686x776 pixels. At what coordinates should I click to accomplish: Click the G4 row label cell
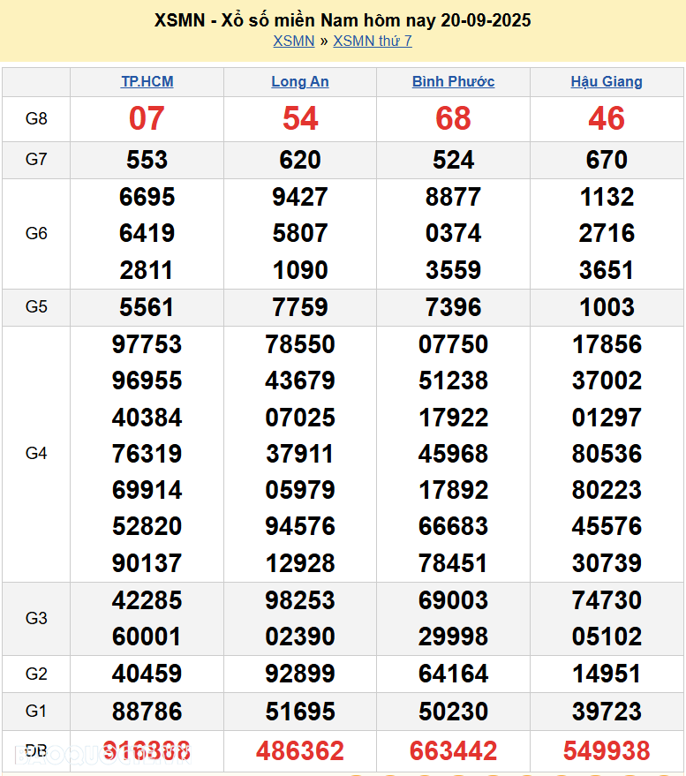(36, 453)
